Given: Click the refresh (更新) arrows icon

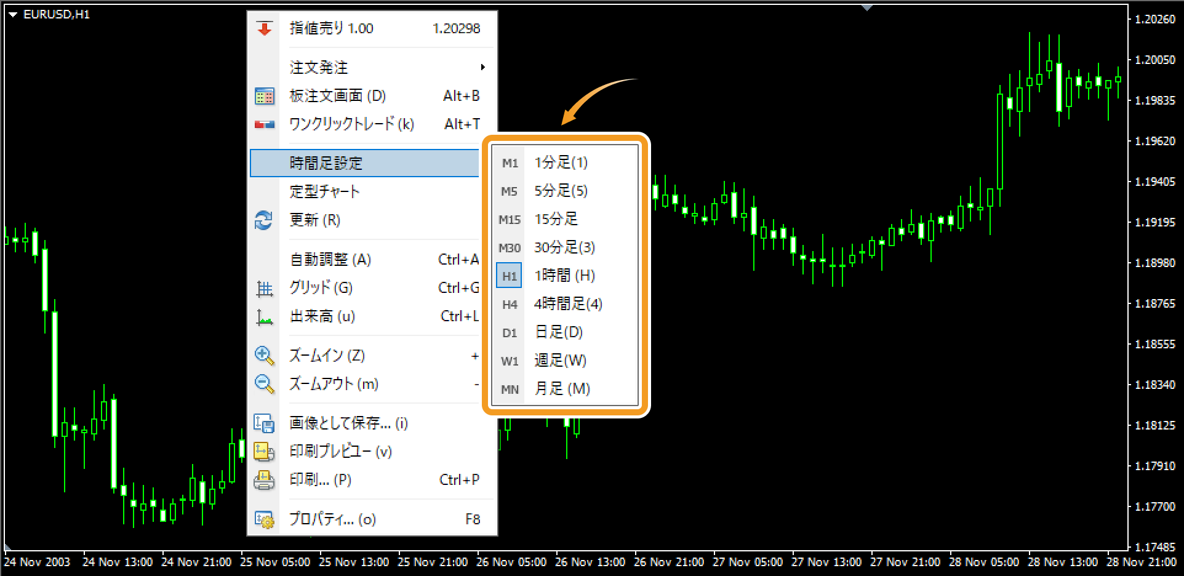Looking at the screenshot, I should tap(264, 220).
